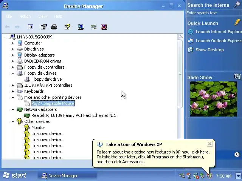This screenshot has width=242, height=181.
Task: Click Show Desktop in Quick Launch
Action: click(x=209, y=50)
